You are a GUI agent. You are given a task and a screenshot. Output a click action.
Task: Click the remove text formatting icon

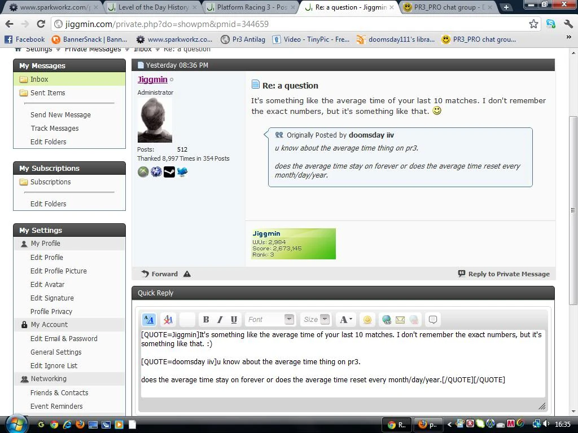168,320
